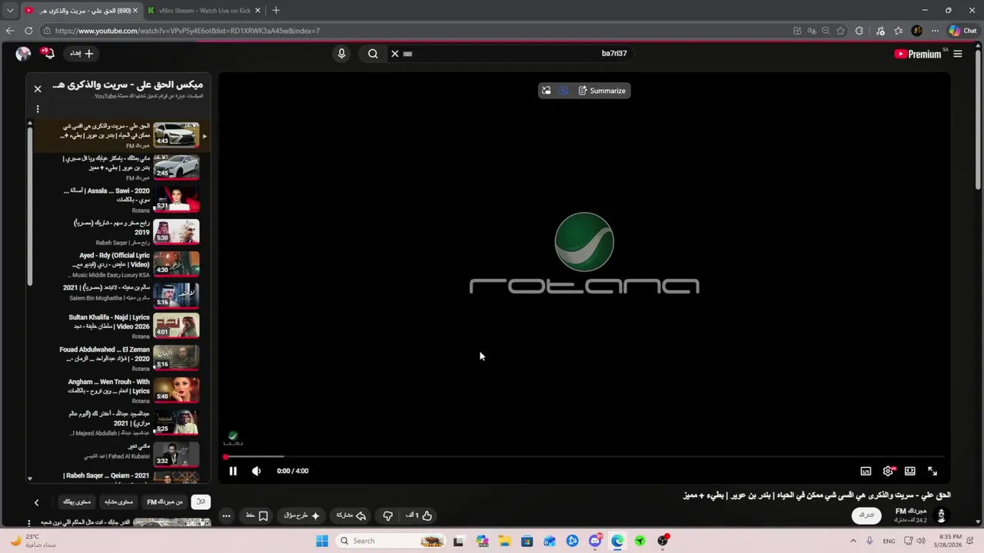984x553 pixels.
Task: Enter full screen with the player button
Action: click(x=932, y=471)
